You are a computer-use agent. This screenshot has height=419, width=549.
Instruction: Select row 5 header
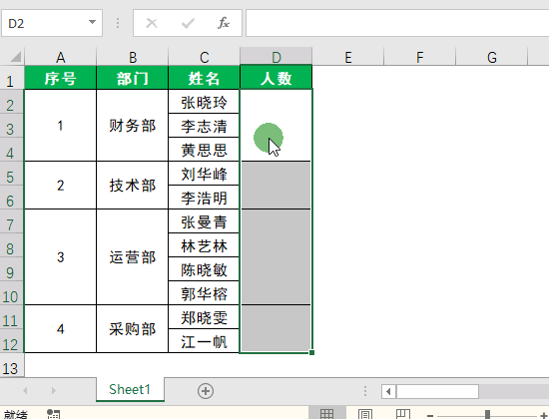(x=12, y=174)
